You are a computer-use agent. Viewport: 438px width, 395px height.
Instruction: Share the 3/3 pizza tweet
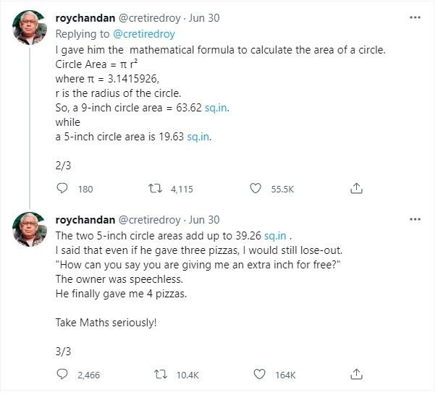pos(356,375)
